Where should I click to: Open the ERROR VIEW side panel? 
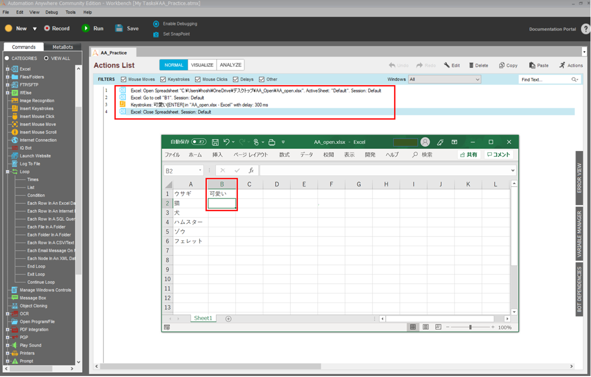579,177
